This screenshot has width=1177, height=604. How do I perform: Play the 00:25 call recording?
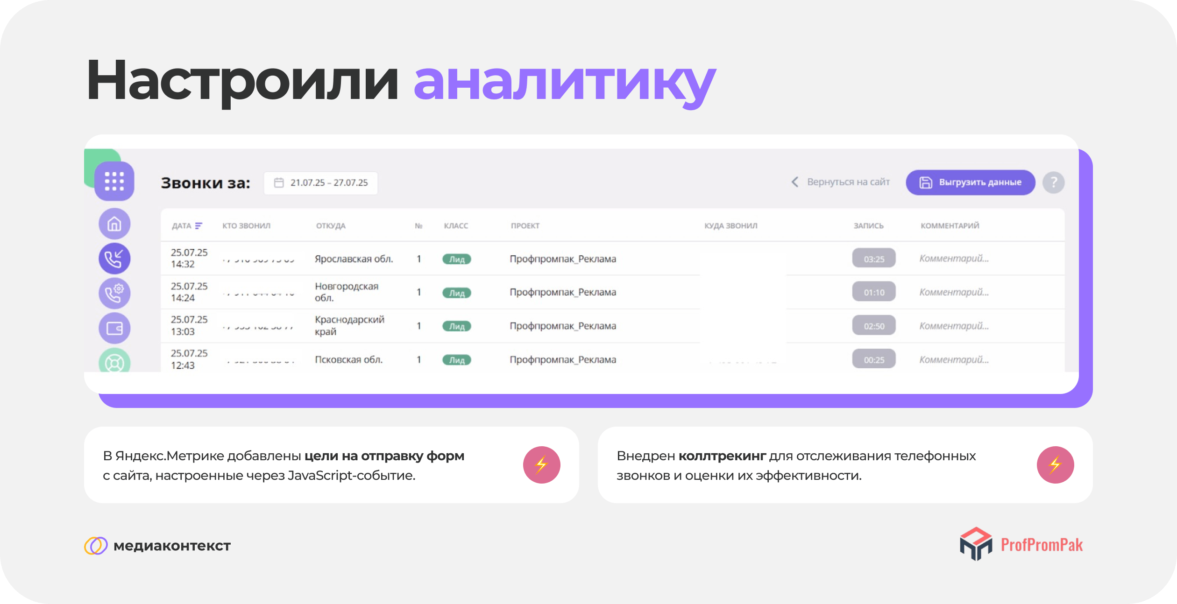point(873,359)
